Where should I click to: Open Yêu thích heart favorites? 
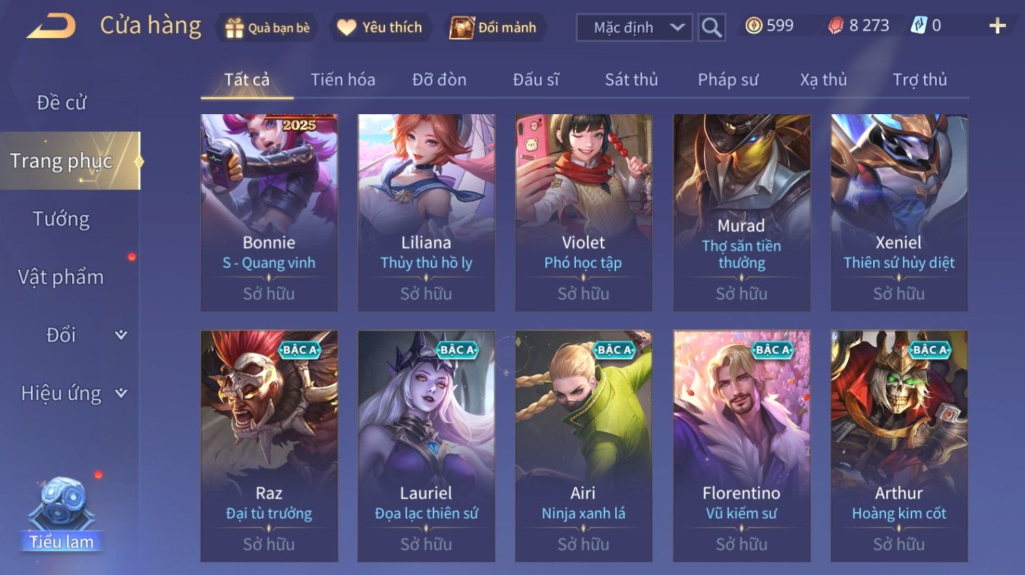point(346,27)
